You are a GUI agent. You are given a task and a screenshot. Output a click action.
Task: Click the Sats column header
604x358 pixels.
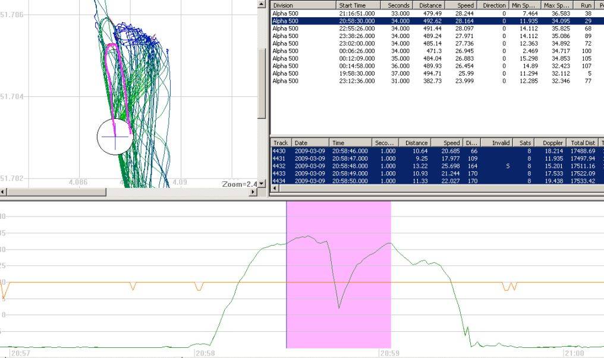[524, 143]
